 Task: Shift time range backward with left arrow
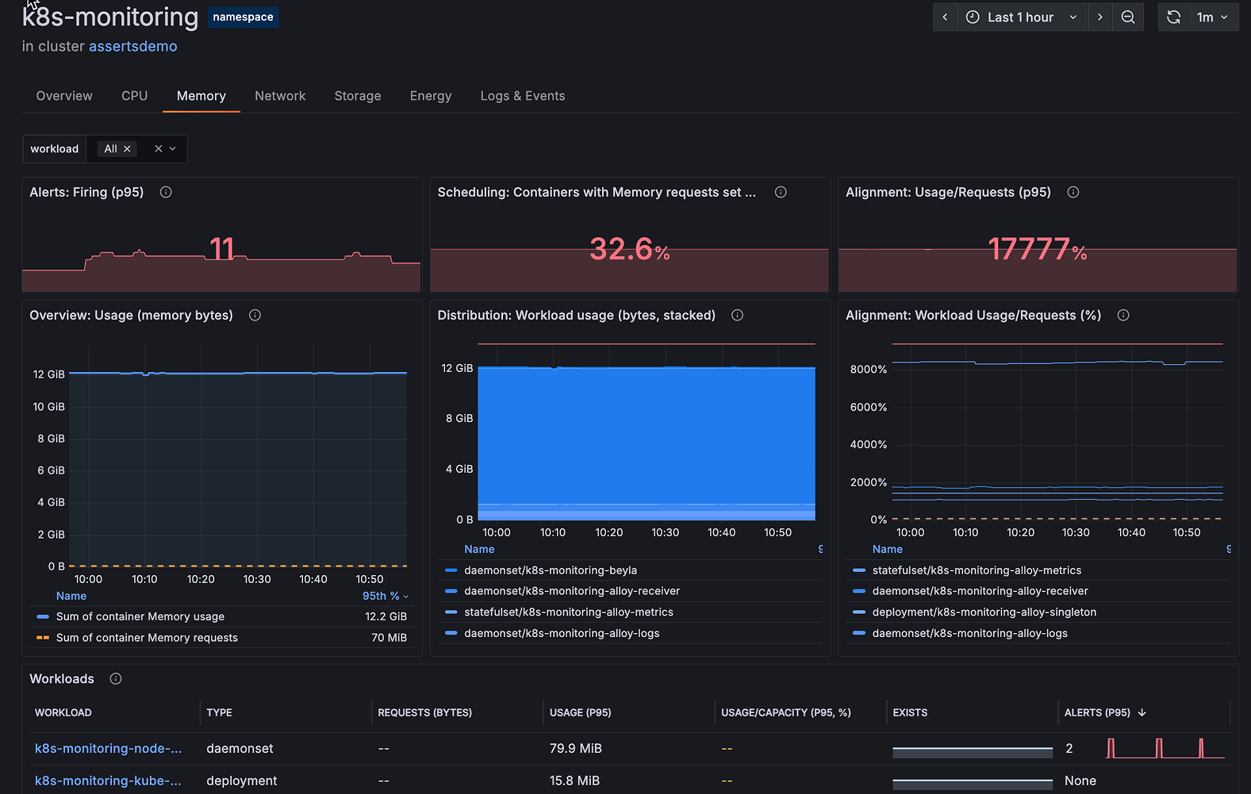[x=945, y=18]
